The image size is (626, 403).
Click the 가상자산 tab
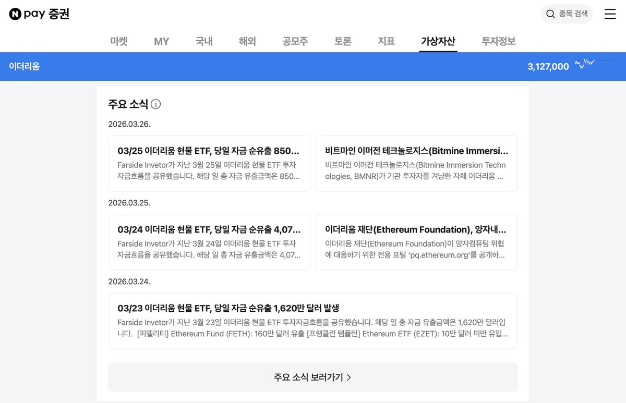click(438, 41)
